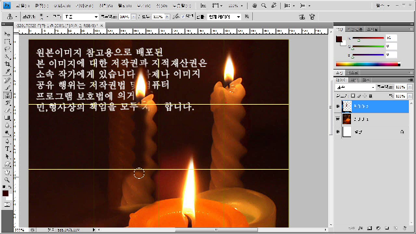The width and height of the screenshot is (416, 234).
Task: Open the Image menu in menu bar
Action: click(x=62, y=6)
